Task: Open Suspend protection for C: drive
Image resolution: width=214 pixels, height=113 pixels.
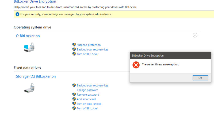Action: tap(89, 45)
